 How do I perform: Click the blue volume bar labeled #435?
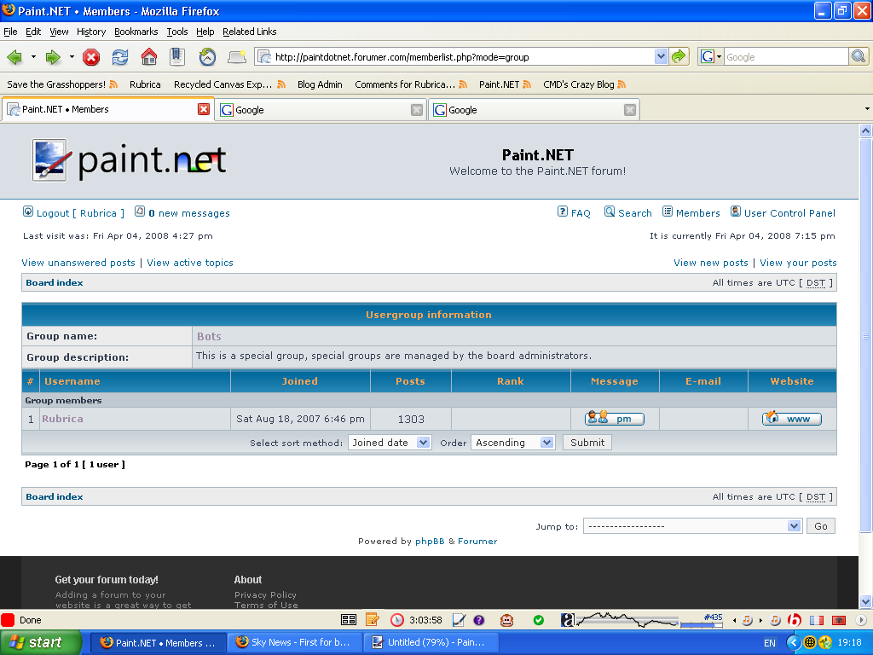[x=702, y=625]
